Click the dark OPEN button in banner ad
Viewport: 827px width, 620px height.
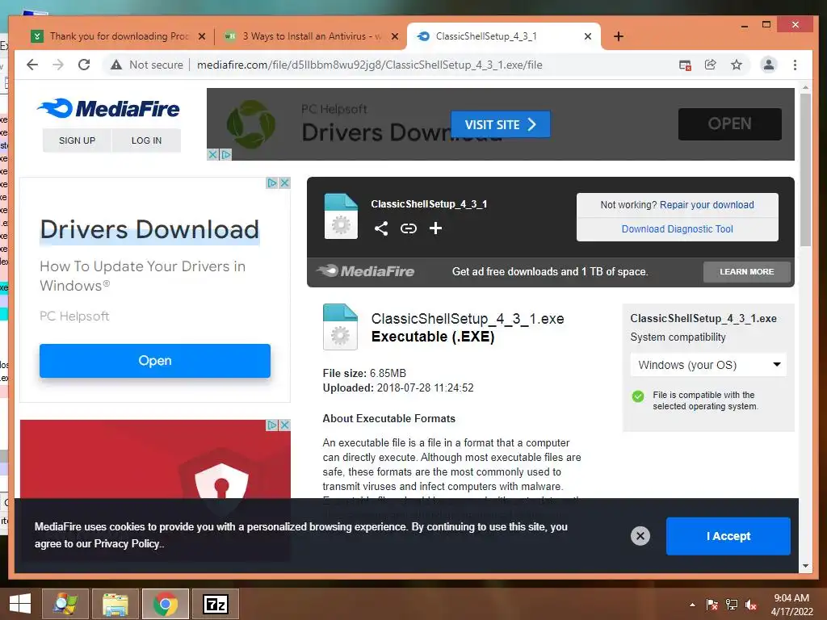point(729,124)
